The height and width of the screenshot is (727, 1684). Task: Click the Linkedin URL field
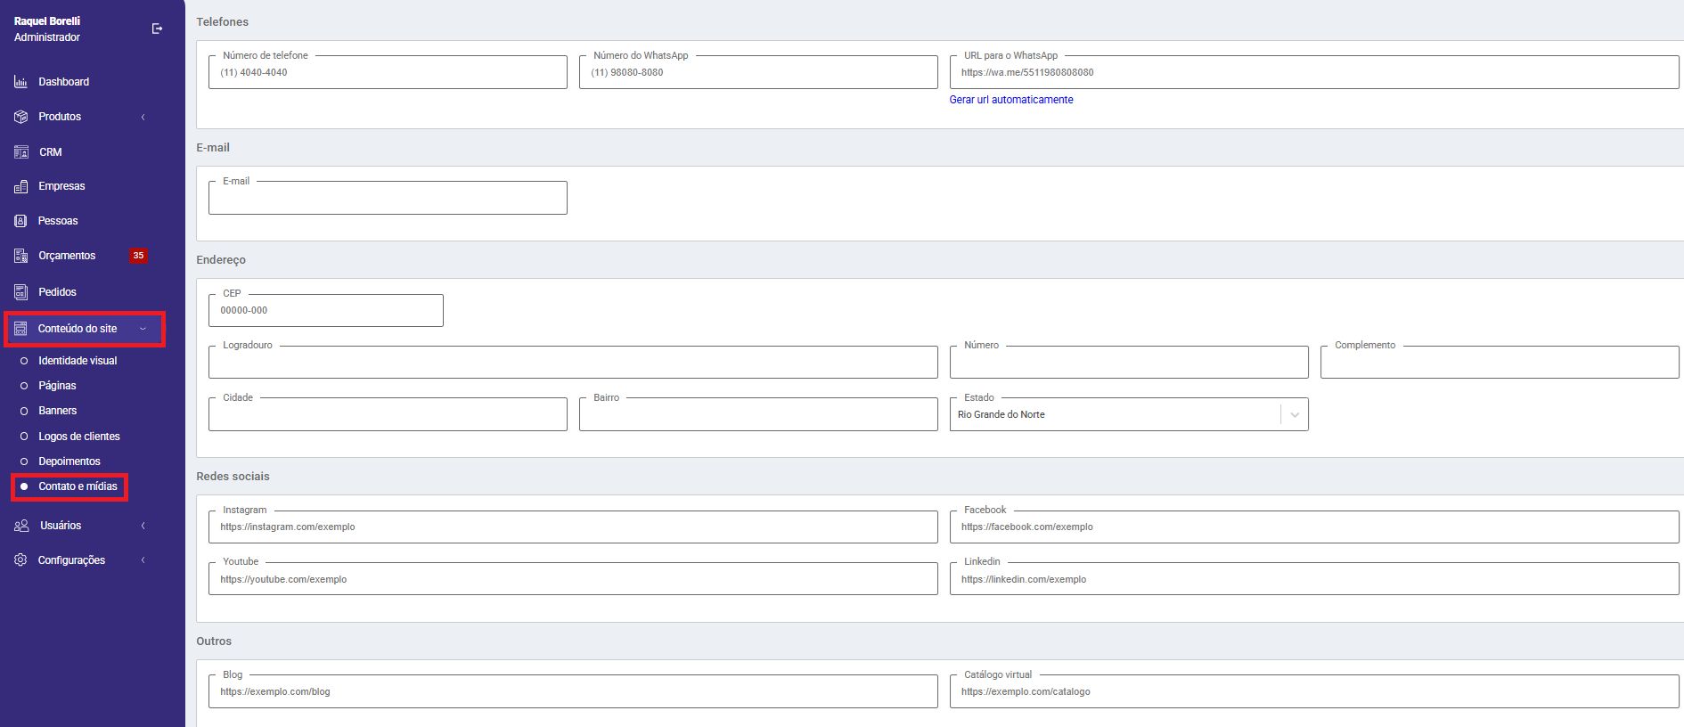pyautogui.click(x=1314, y=579)
